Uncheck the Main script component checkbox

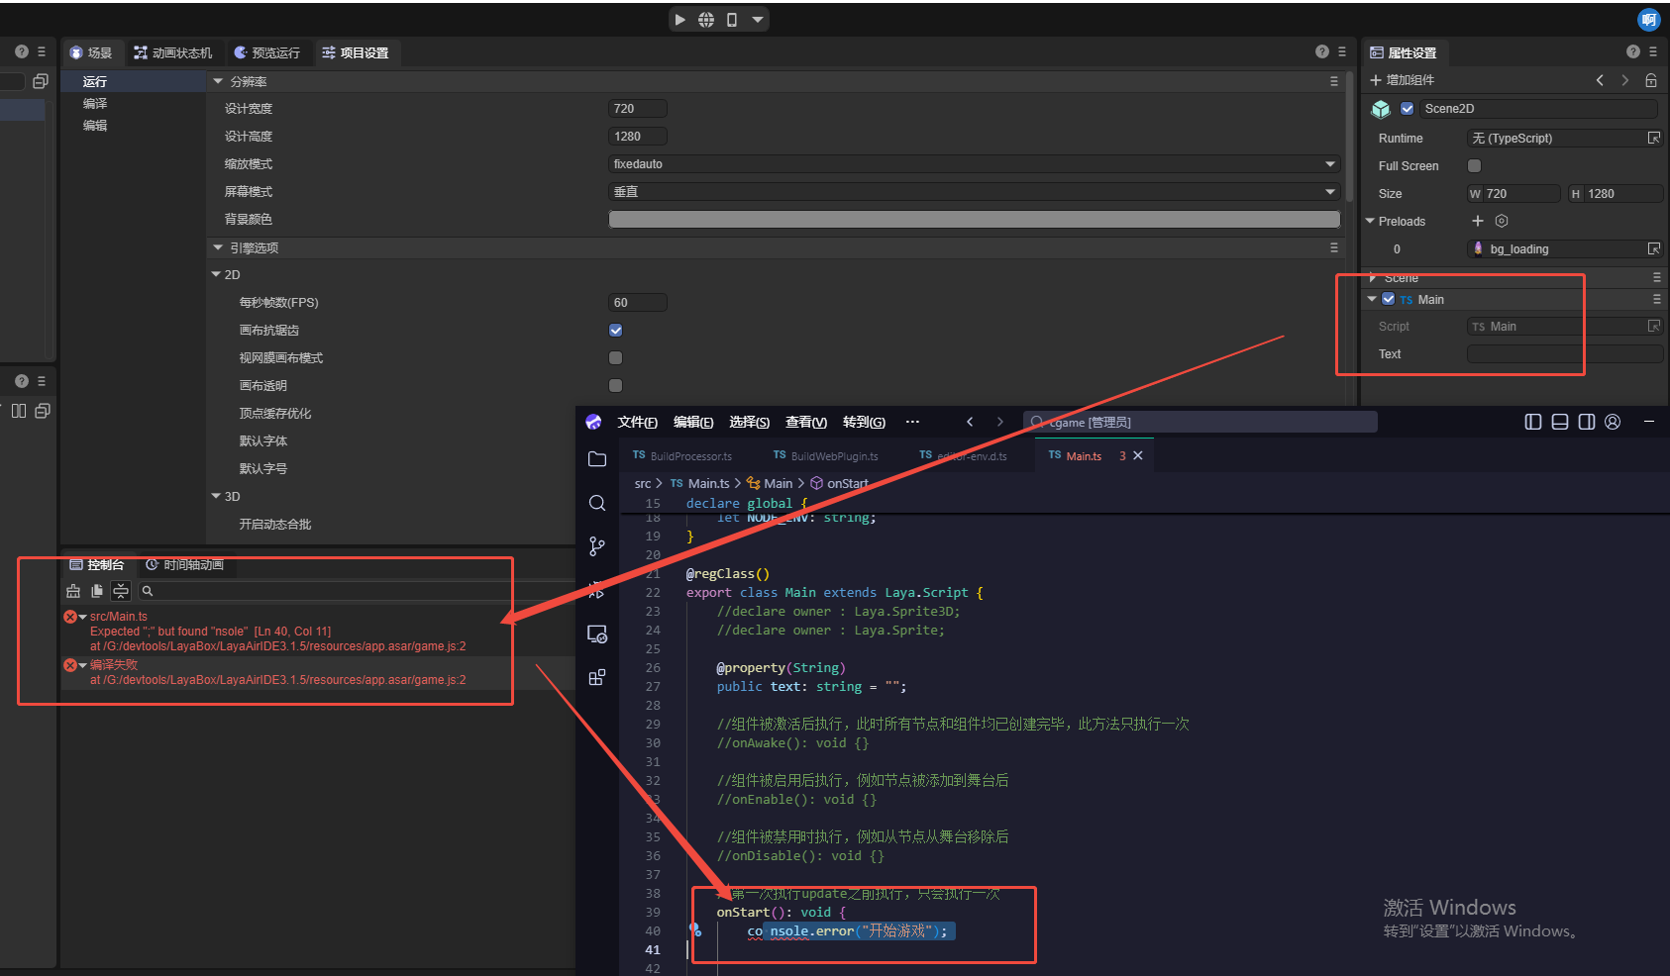point(1389,299)
